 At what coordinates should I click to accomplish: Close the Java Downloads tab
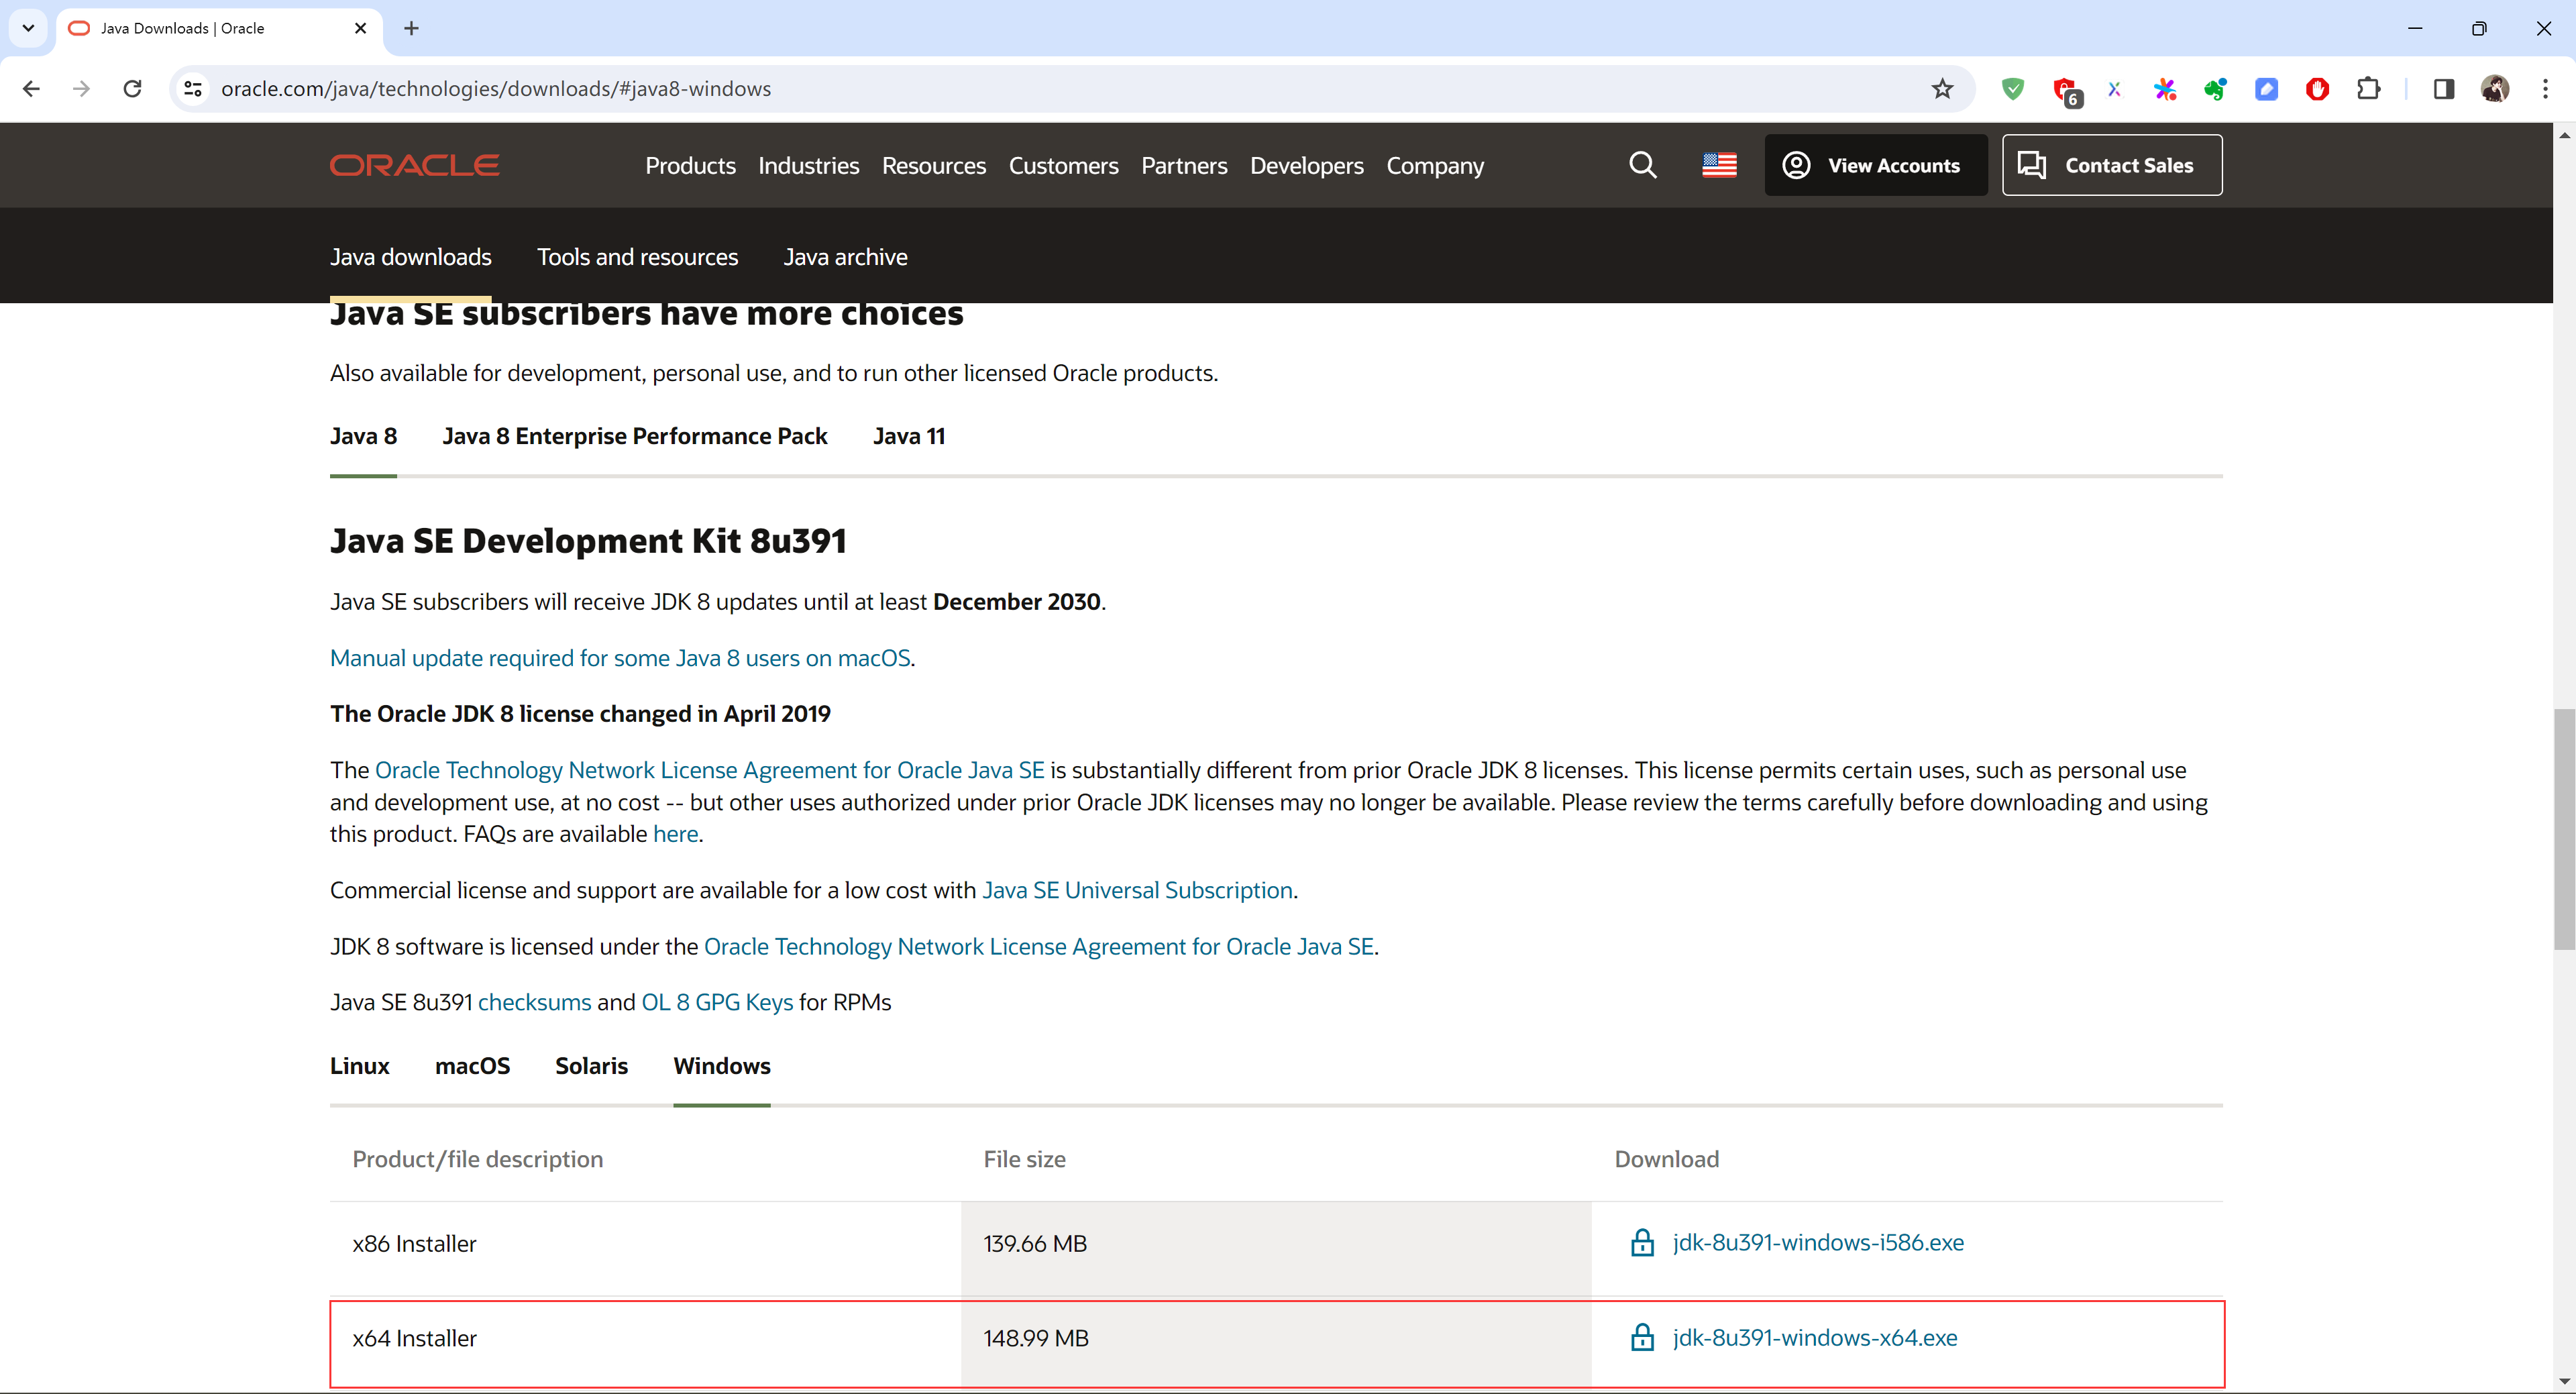click(x=361, y=28)
